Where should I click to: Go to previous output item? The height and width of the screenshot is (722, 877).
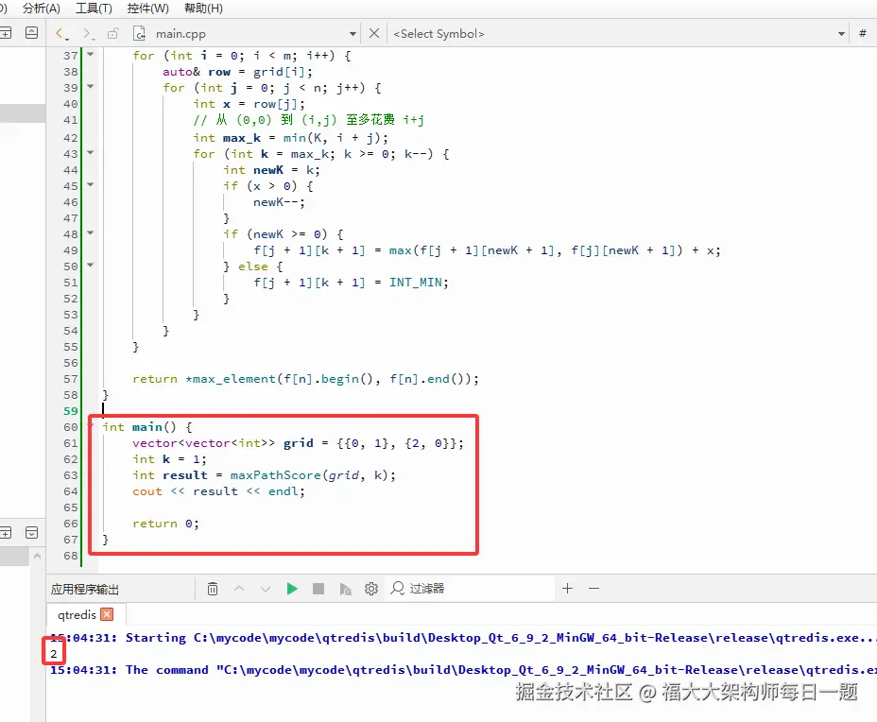click(239, 589)
